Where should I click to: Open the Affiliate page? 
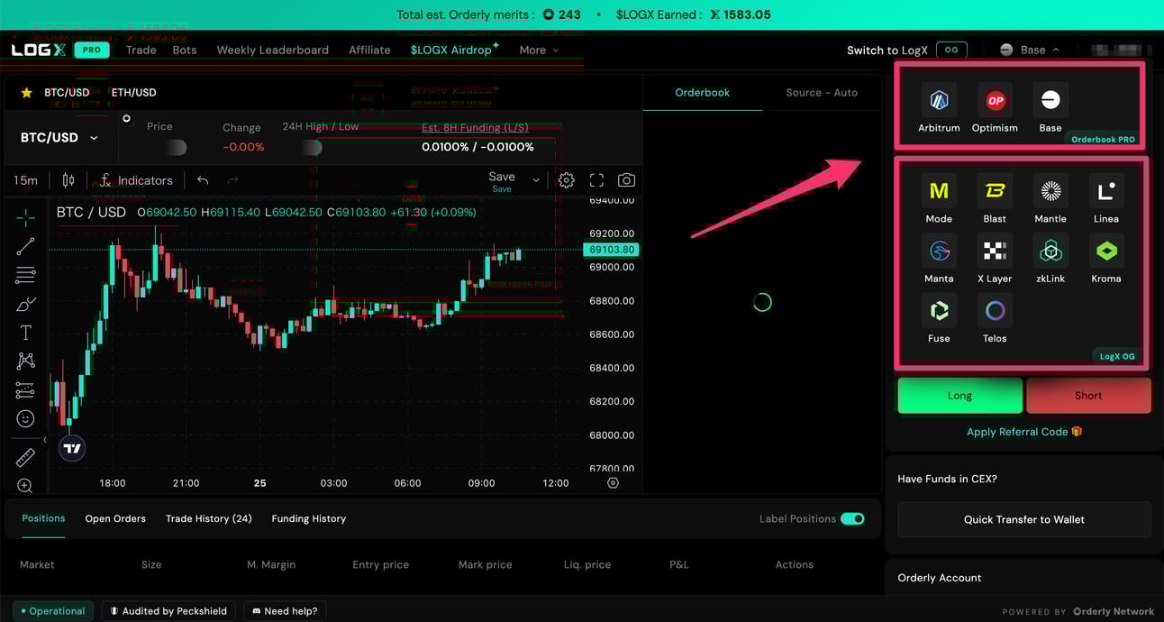(369, 50)
